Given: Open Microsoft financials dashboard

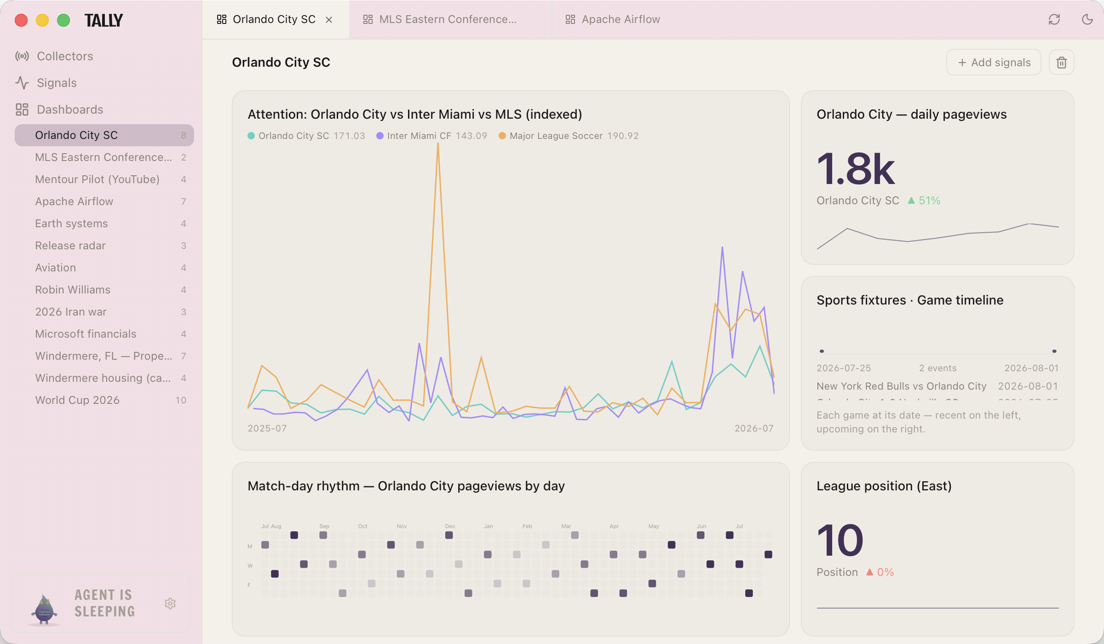Looking at the screenshot, I should (x=104, y=334).
